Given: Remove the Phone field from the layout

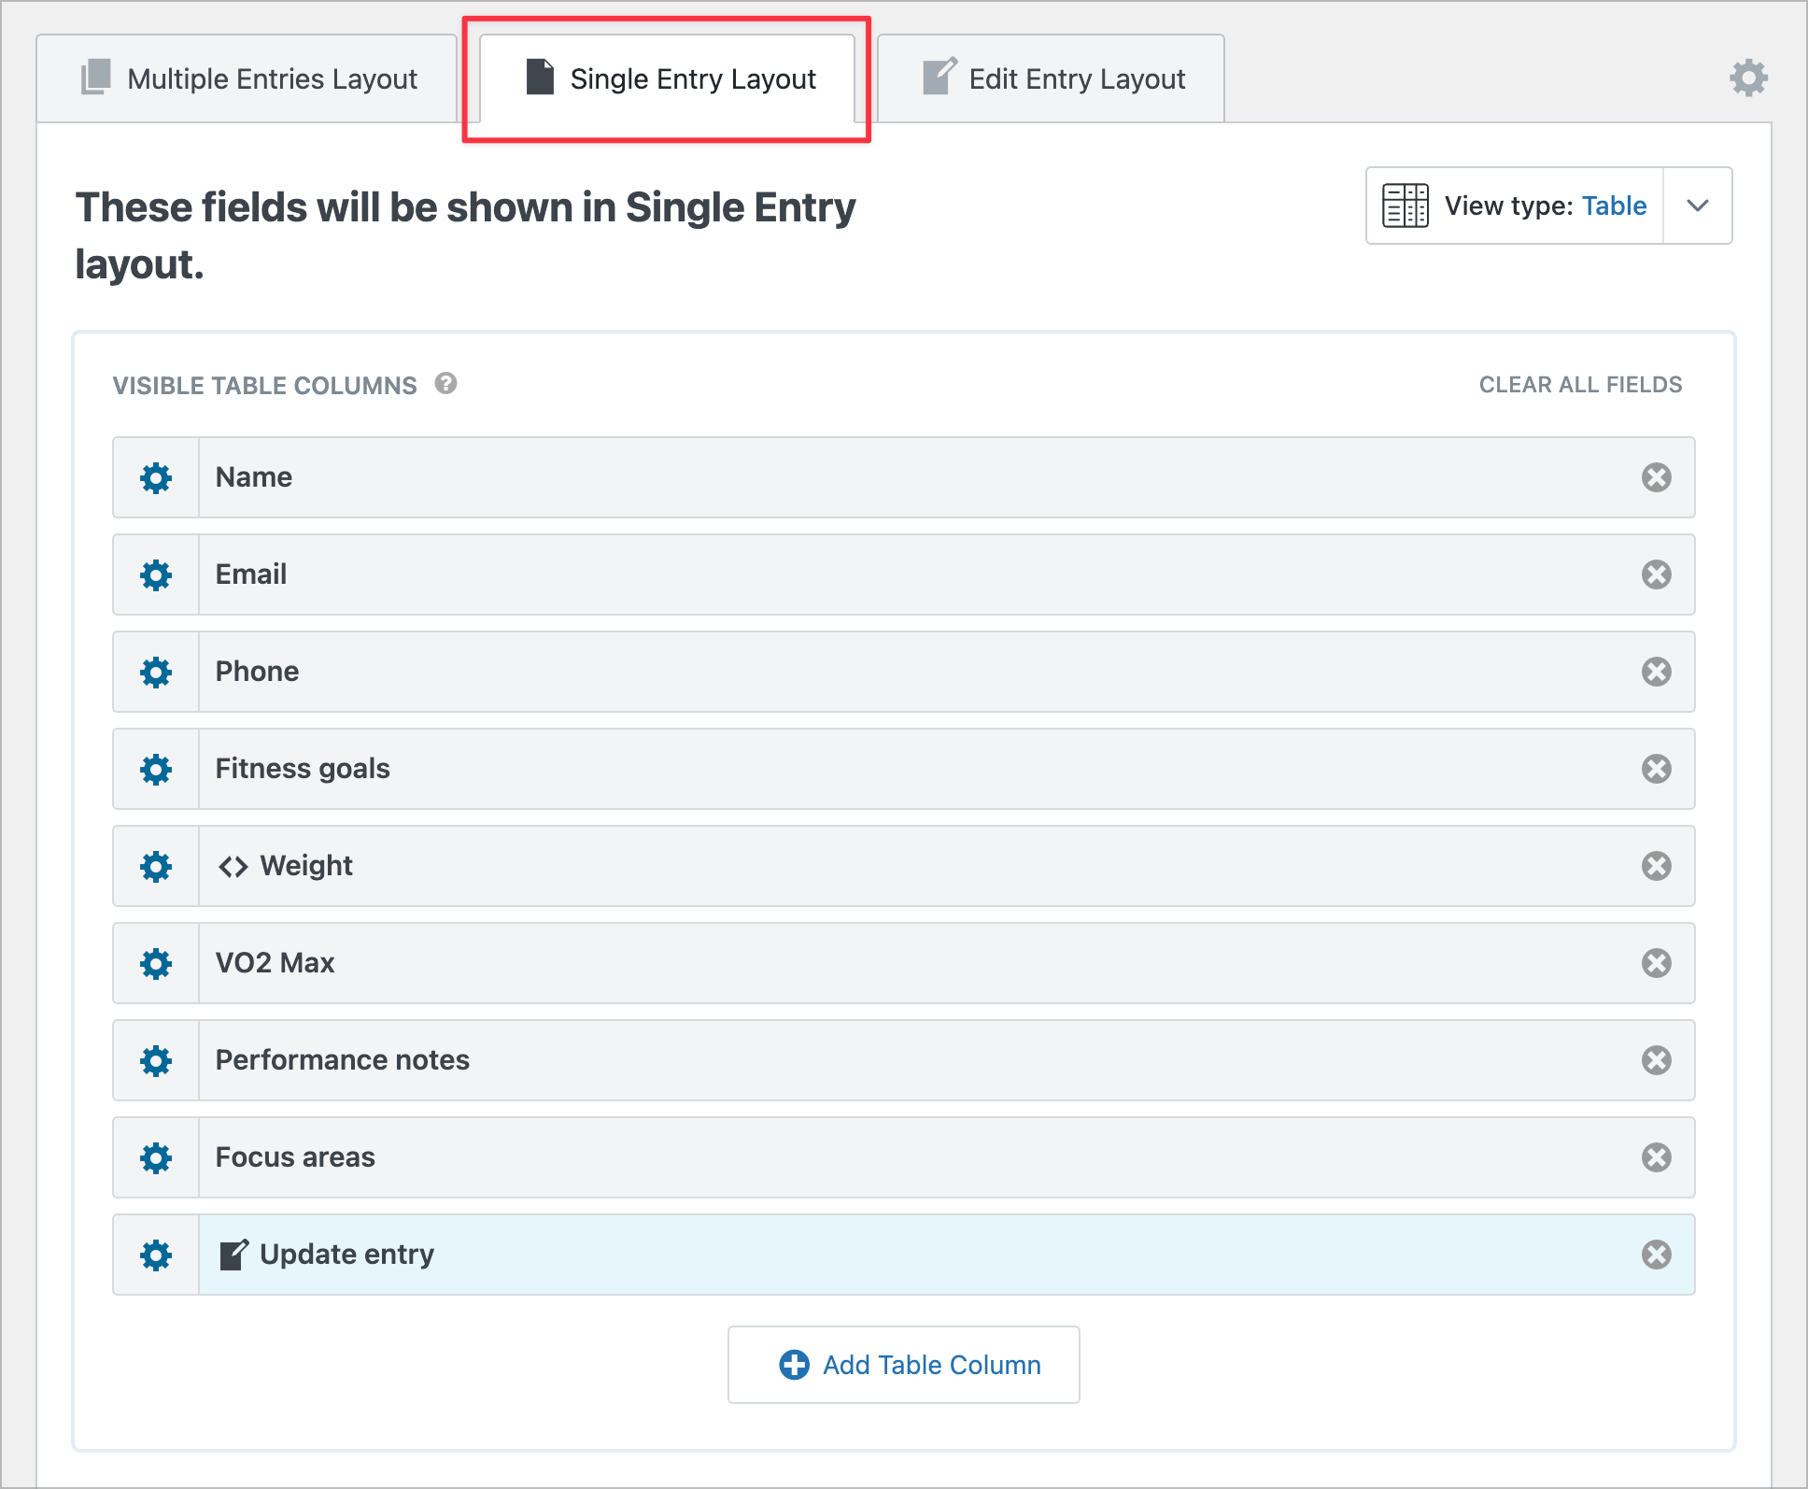Looking at the screenshot, I should tap(1657, 672).
